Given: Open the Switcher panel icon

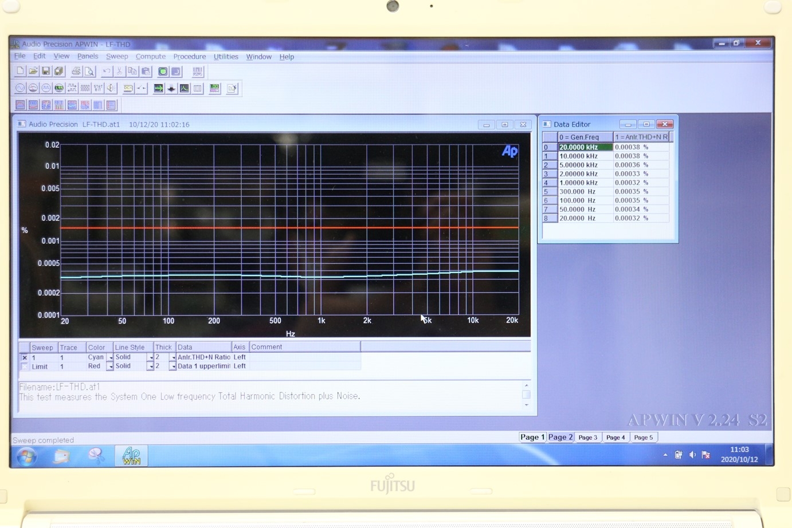Looking at the screenshot, I should pos(142,88).
